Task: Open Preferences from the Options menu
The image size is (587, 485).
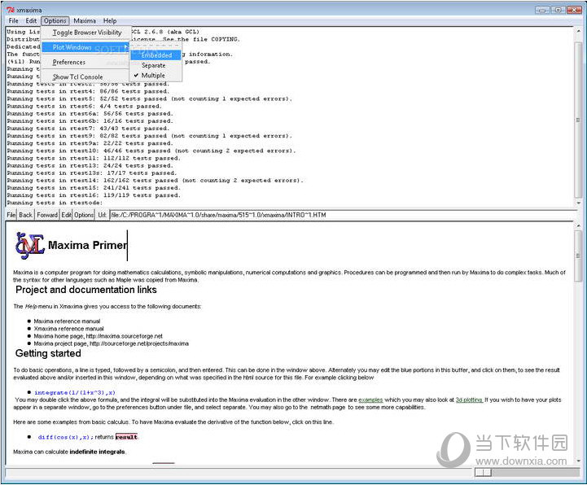Action: pyautogui.click(x=85, y=62)
